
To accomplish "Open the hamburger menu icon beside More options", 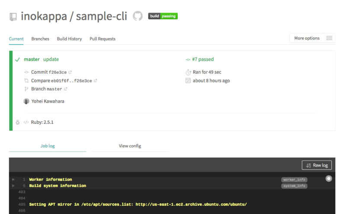I will [x=329, y=38].
